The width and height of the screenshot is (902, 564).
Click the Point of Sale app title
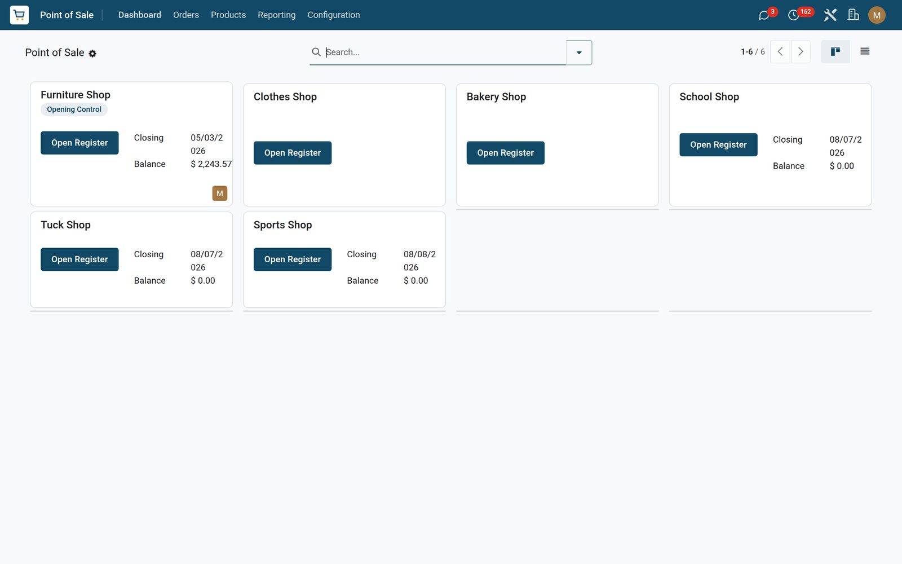click(67, 15)
